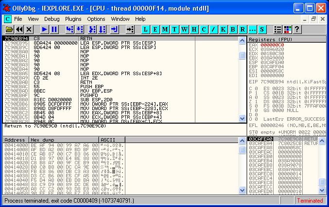Click the P flag value

256,93
